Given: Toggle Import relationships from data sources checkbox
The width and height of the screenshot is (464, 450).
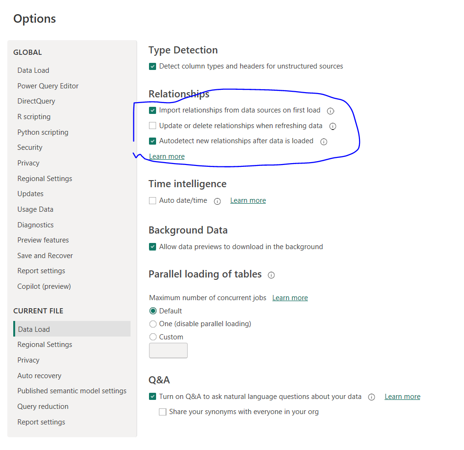Looking at the screenshot, I should coord(152,111).
